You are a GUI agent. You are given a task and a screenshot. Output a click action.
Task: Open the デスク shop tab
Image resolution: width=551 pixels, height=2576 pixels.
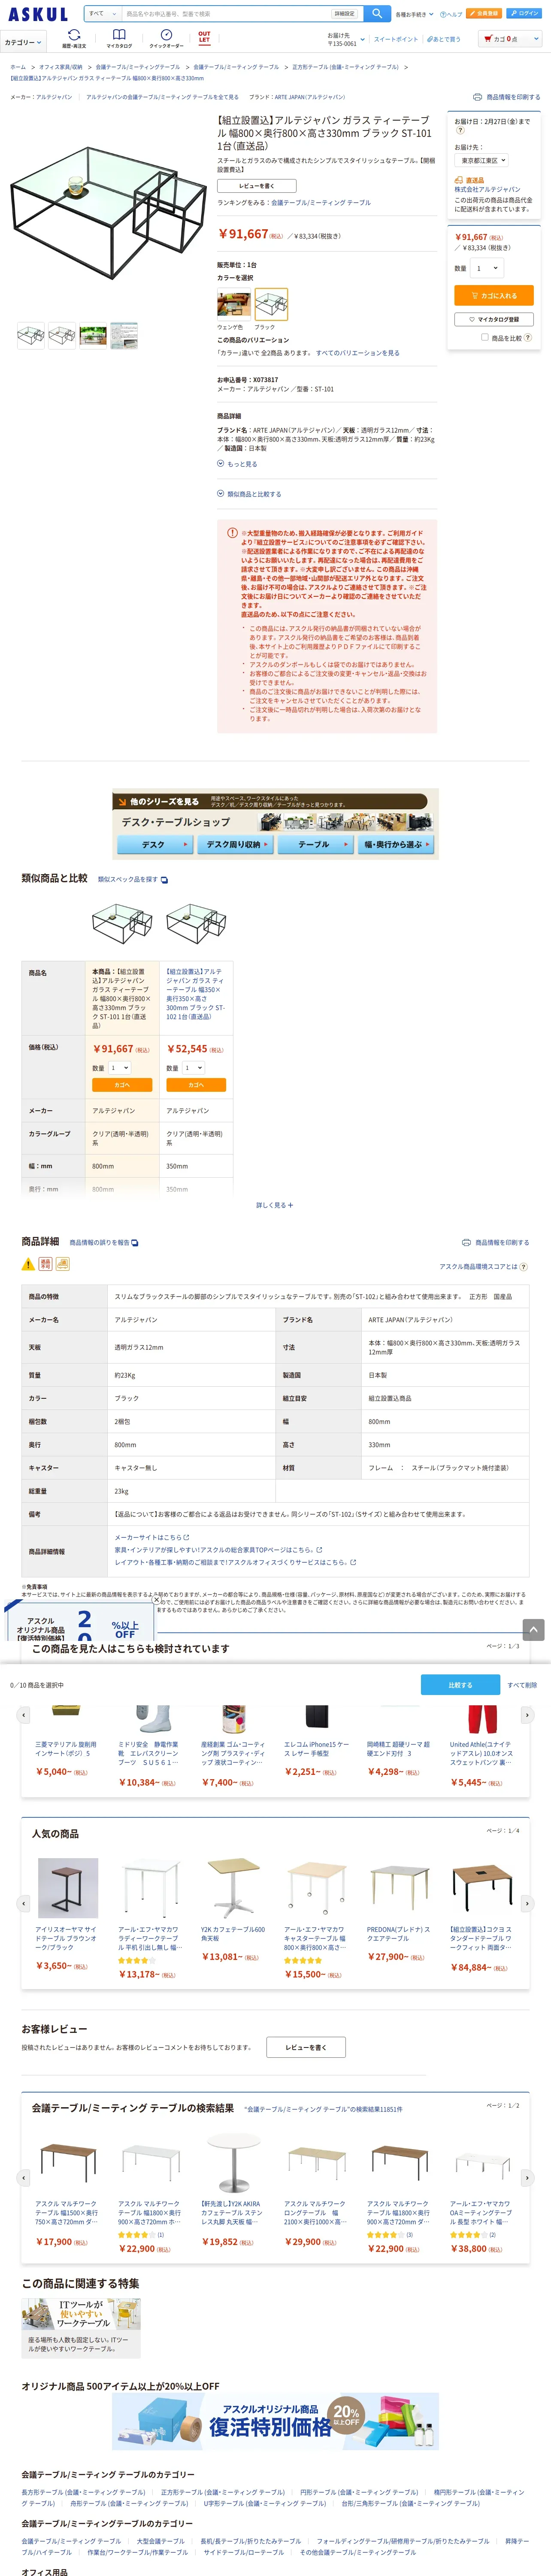click(x=154, y=845)
